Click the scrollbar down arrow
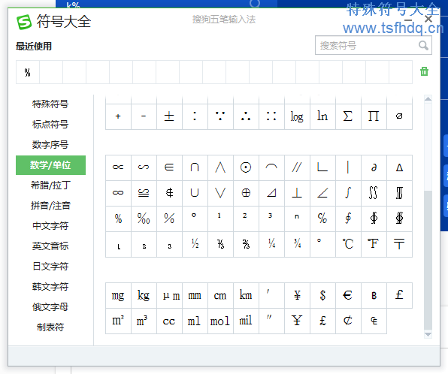 (428, 334)
